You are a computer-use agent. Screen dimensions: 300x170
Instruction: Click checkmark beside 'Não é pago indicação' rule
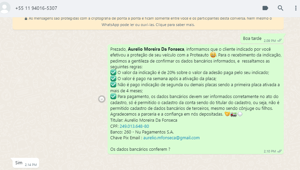pyautogui.click(x=113, y=84)
